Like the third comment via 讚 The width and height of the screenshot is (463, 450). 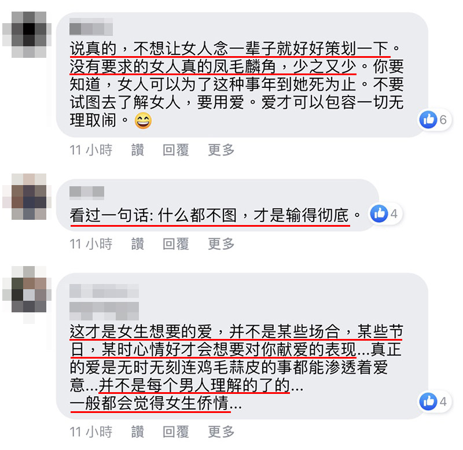tap(138, 431)
